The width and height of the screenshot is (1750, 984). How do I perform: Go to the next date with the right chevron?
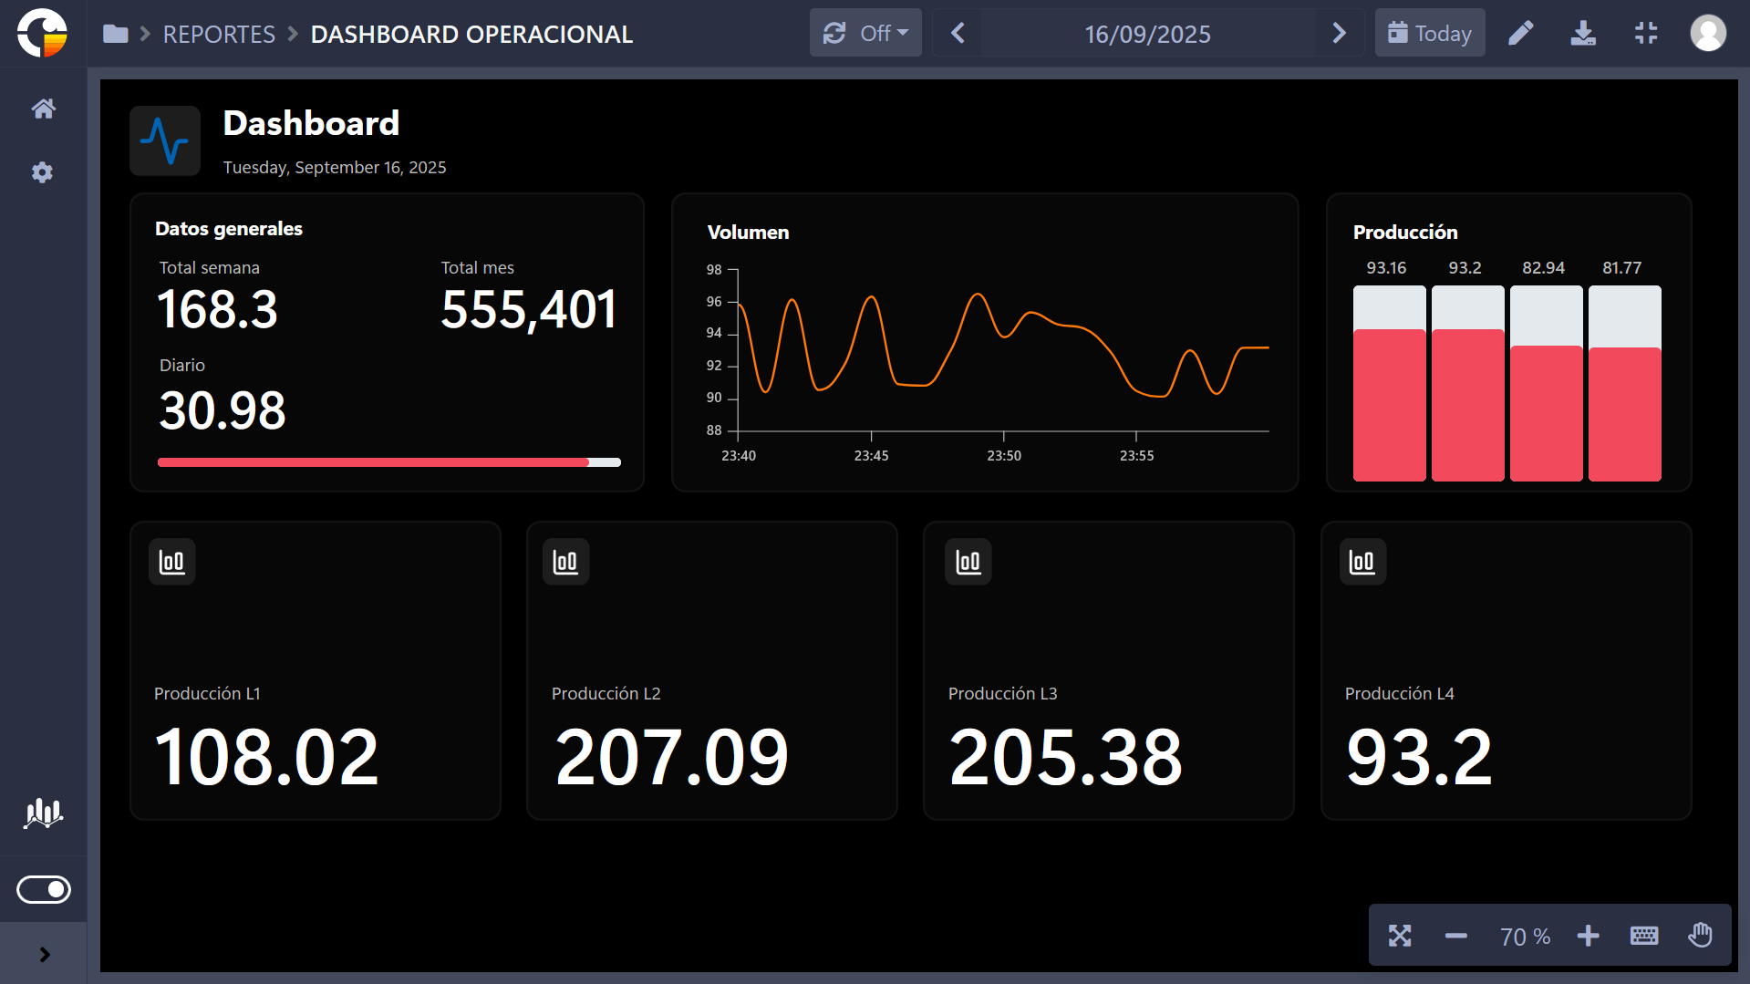[1339, 34]
